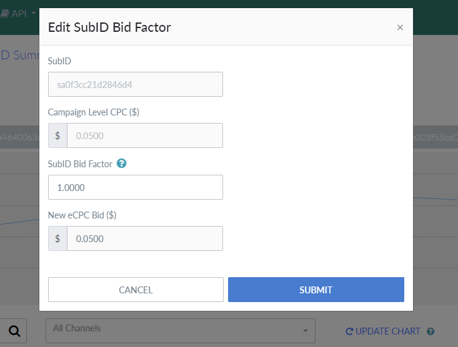The width and height of the screenshot is (458, 347).
Task: Click the dollar sign beside New eCPC Bid
Action: pos(57,238)
